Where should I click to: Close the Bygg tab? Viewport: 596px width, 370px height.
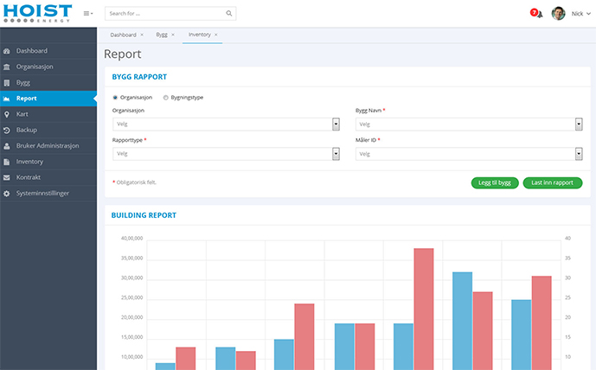pos(172,35)
